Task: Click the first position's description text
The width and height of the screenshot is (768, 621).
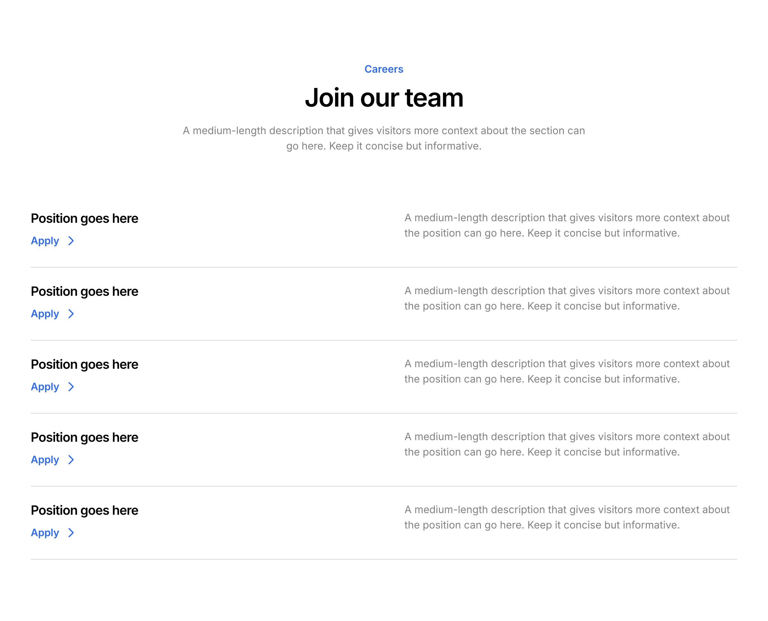Action: [x=567, y=225]
